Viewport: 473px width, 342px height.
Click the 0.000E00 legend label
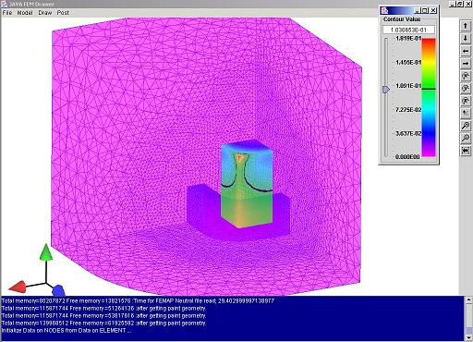407,157
